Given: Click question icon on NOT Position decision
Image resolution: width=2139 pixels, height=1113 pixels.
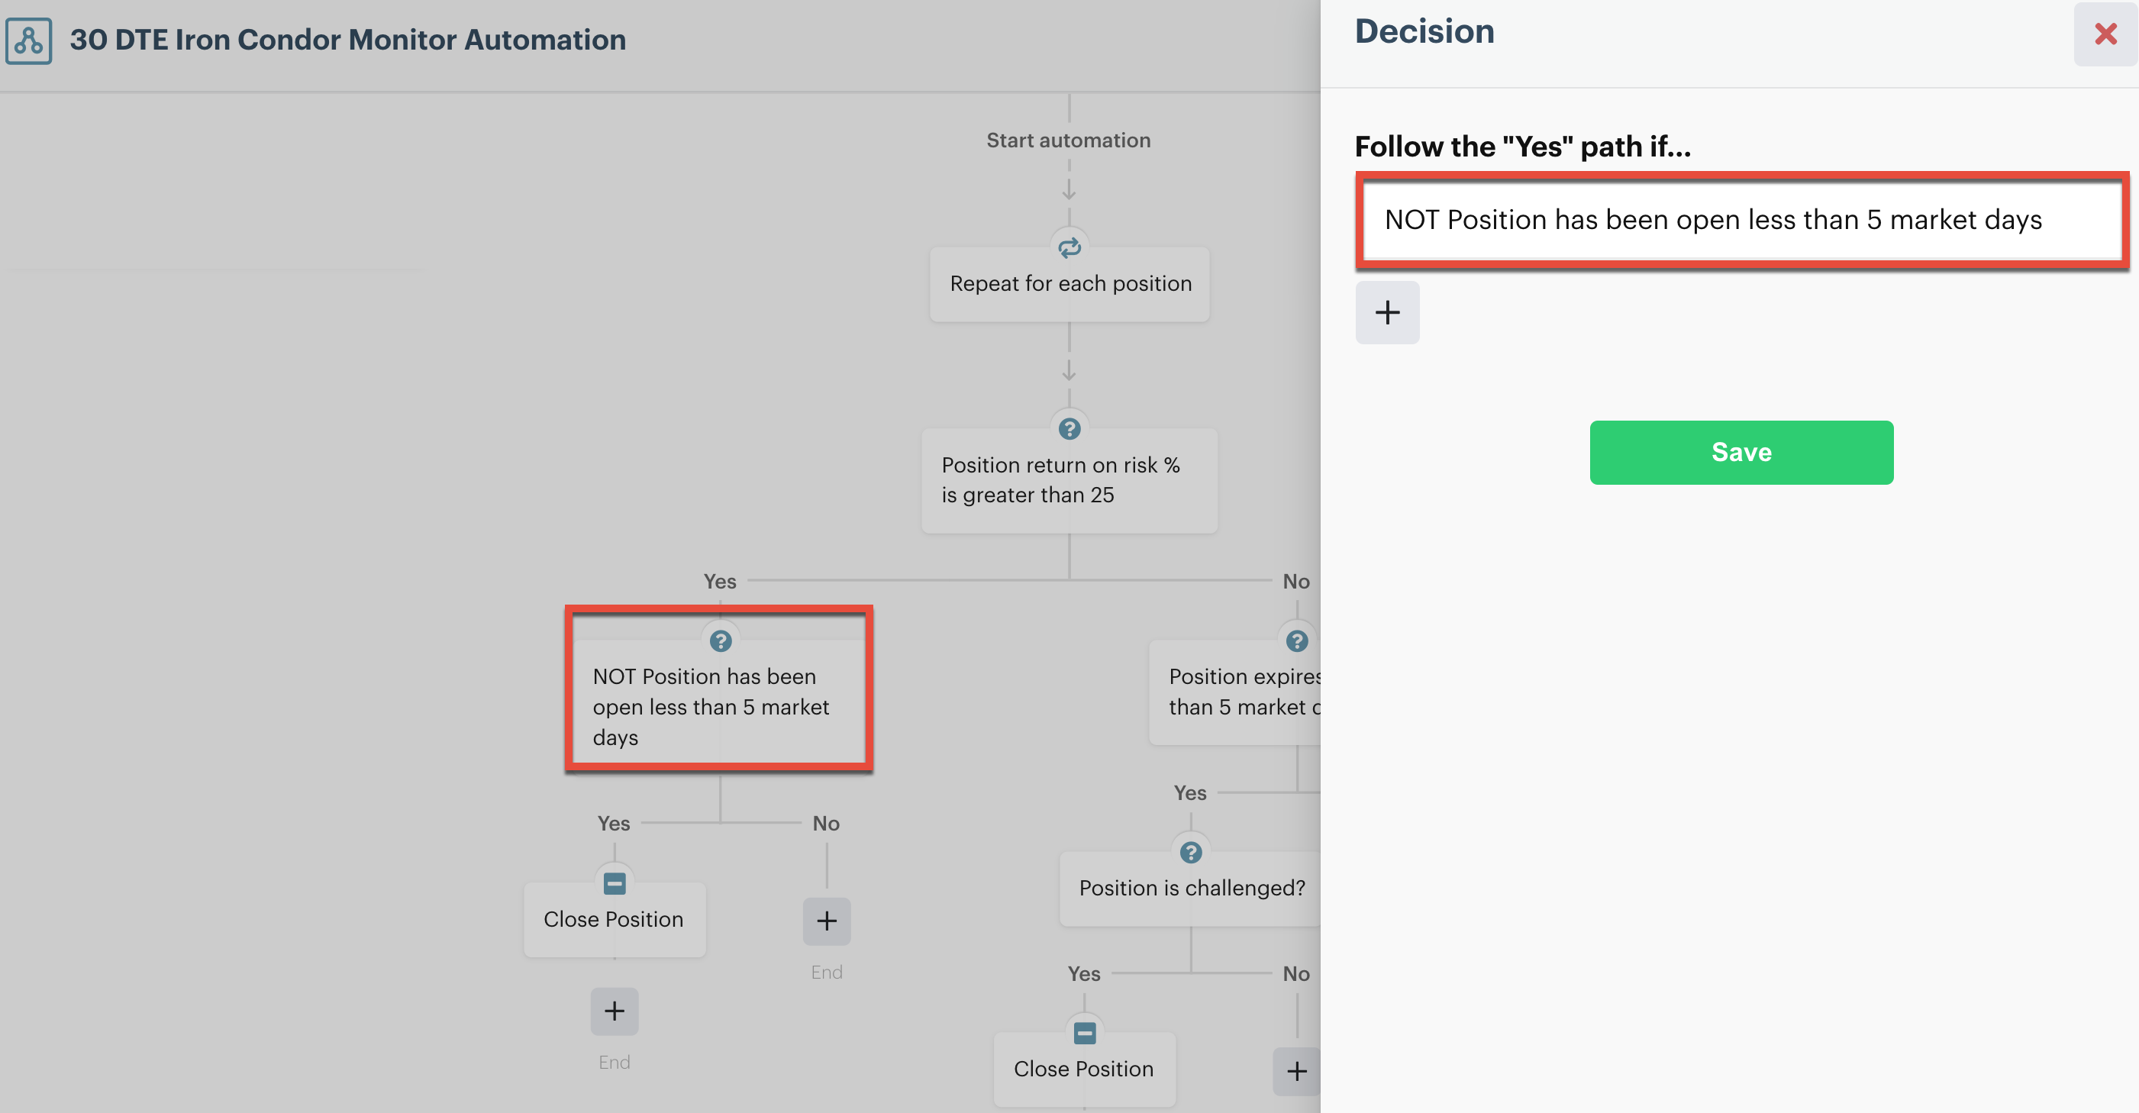Looking at the screenshot, I should (720, 640).
